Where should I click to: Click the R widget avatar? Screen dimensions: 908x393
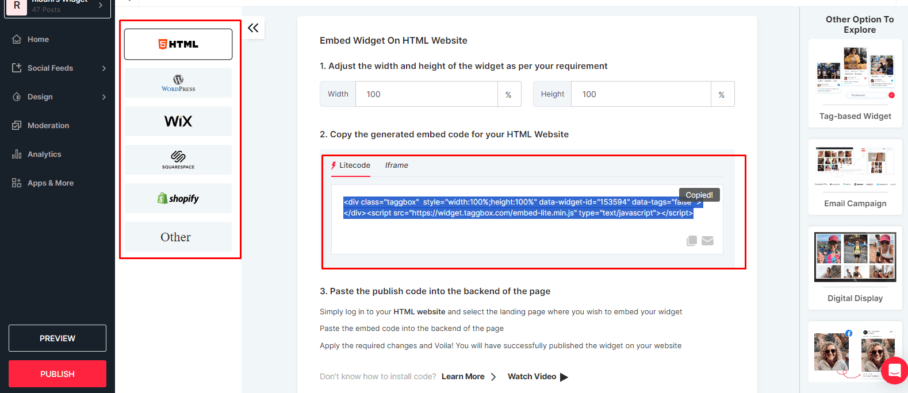[x=17, y=6]
